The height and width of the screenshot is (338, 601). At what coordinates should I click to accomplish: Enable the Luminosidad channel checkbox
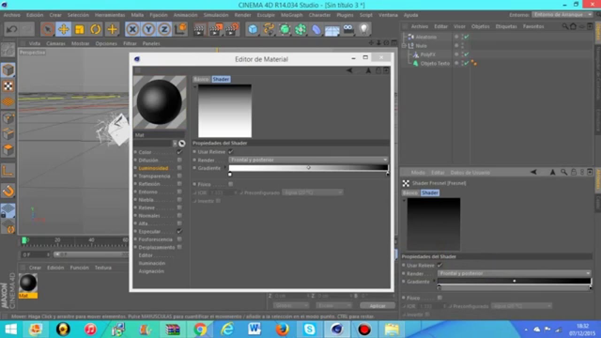[x=179, y=168]
